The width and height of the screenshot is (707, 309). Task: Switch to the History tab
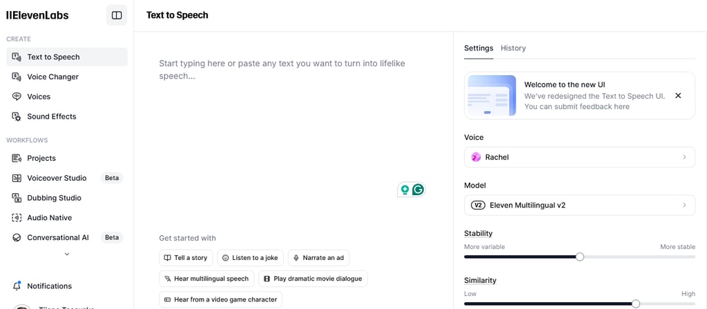(x=513, y=48)
